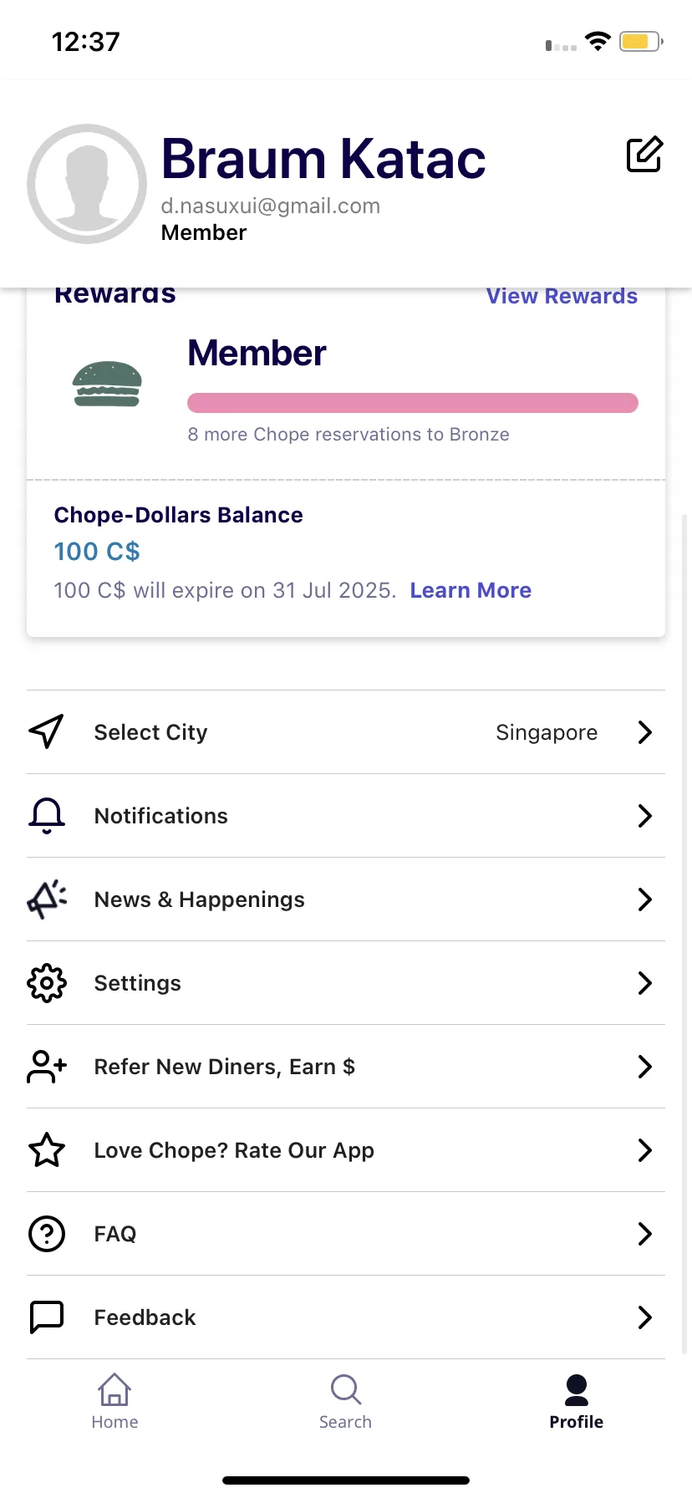Screen dimensions: 692x1498
Task: Tap the pink membership progress bar
Action: point(413,403)
